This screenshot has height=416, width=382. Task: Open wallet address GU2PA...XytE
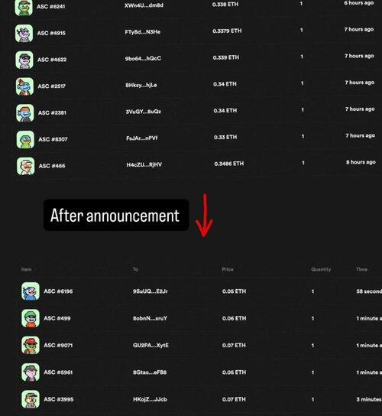coord(151,345)
